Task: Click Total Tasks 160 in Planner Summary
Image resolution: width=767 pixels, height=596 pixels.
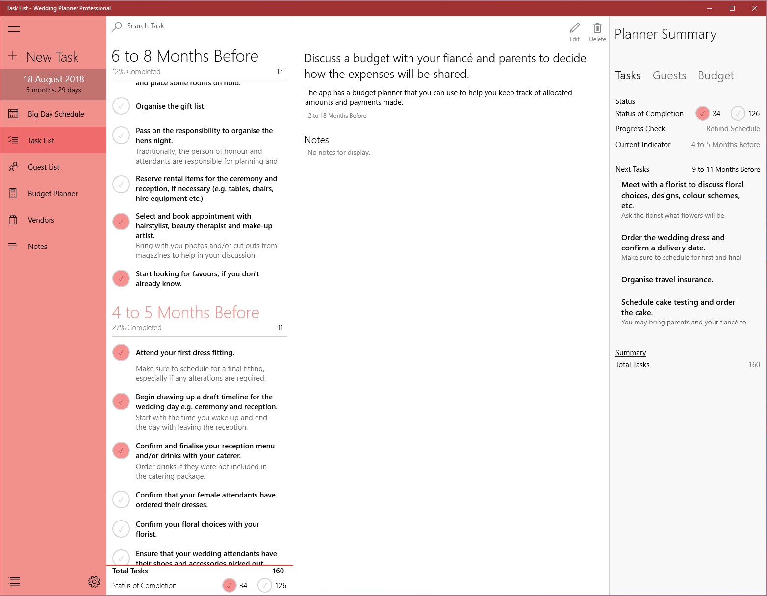Action: 688,364
